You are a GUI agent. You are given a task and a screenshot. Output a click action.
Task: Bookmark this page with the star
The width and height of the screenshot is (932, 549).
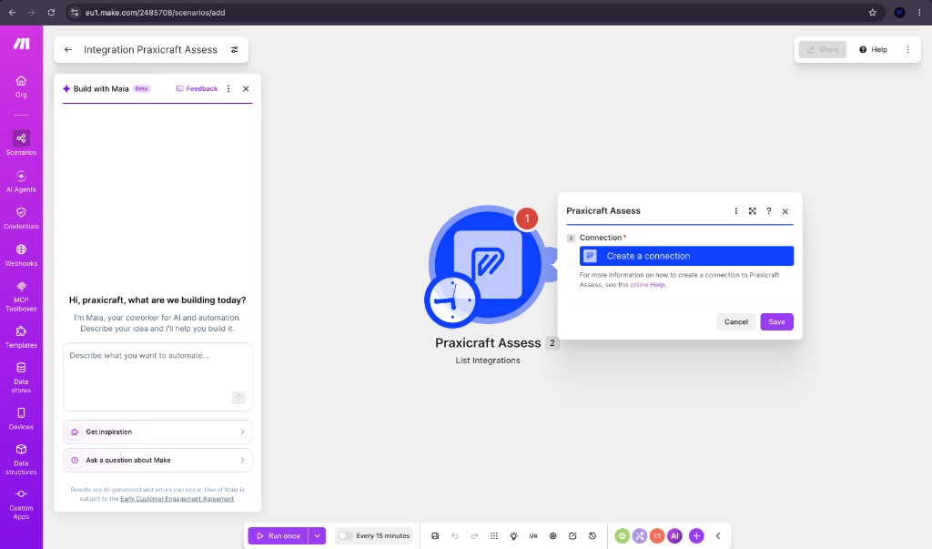[873, 13]
